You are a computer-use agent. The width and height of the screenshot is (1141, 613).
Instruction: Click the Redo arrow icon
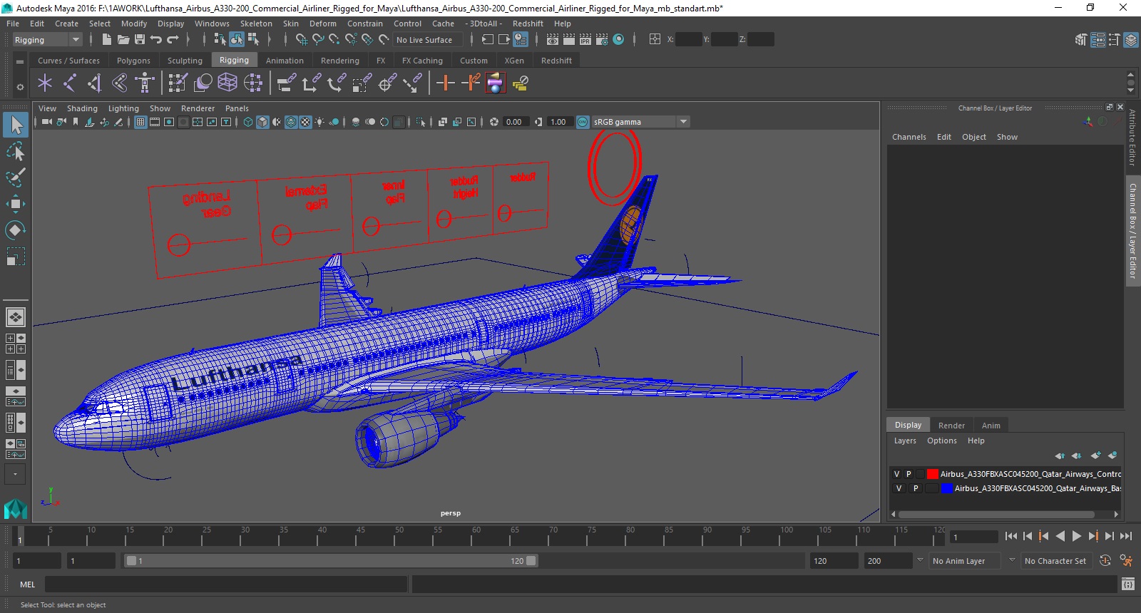(173, 40)
